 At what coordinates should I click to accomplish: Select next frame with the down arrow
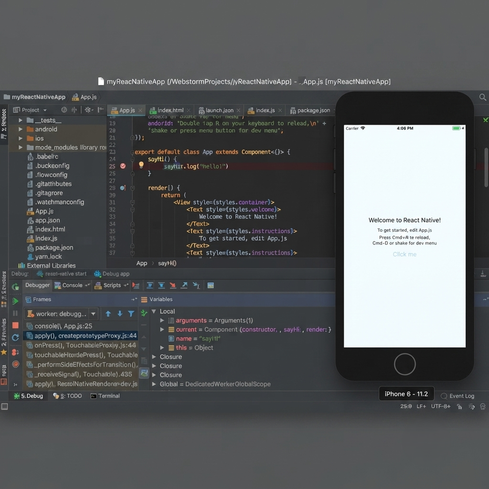120,314
